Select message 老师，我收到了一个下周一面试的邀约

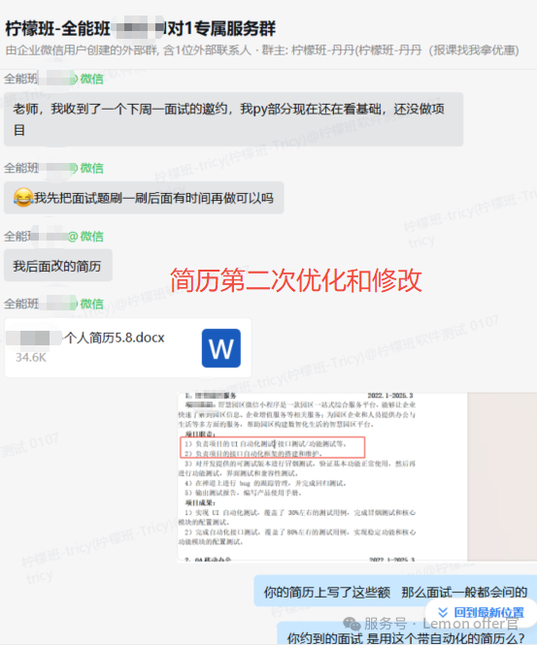point(233,119)
